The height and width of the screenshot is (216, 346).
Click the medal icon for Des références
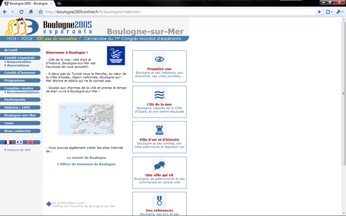[159, 200]
